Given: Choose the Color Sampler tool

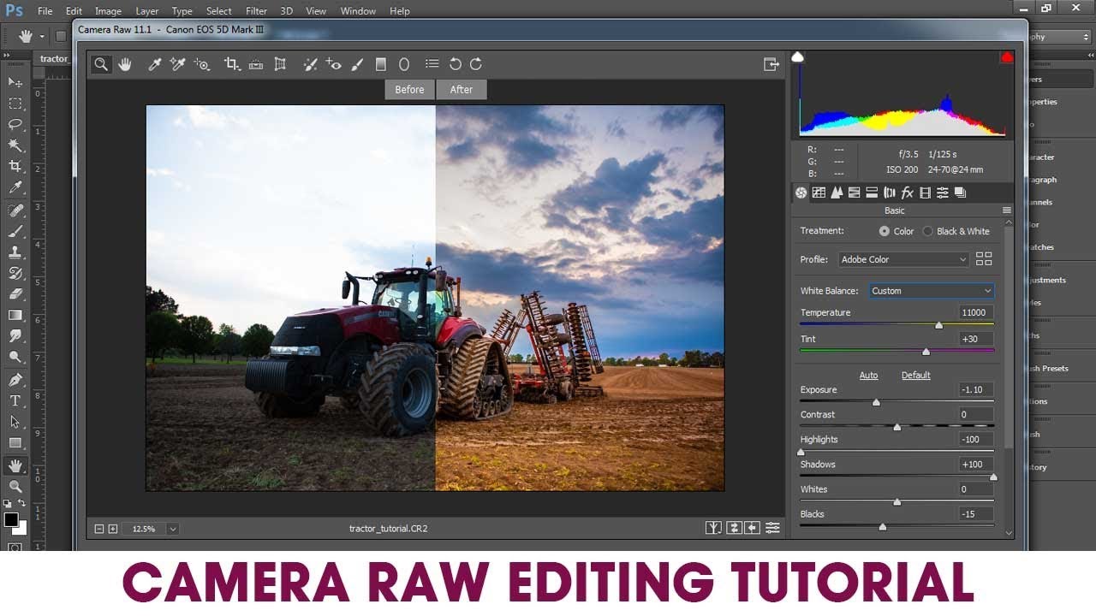Looking at the screenshot, I should (x=178, y=64).
